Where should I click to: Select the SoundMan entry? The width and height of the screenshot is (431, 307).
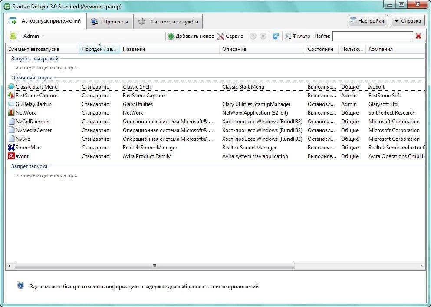coord(215,148)
